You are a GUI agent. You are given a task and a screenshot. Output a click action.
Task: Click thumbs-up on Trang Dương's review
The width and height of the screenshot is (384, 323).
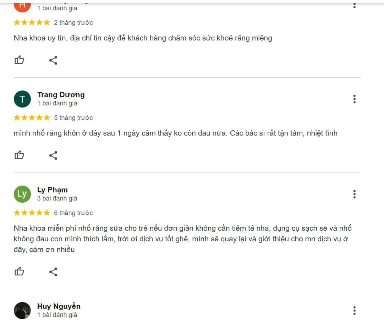(x=19, y=155)
